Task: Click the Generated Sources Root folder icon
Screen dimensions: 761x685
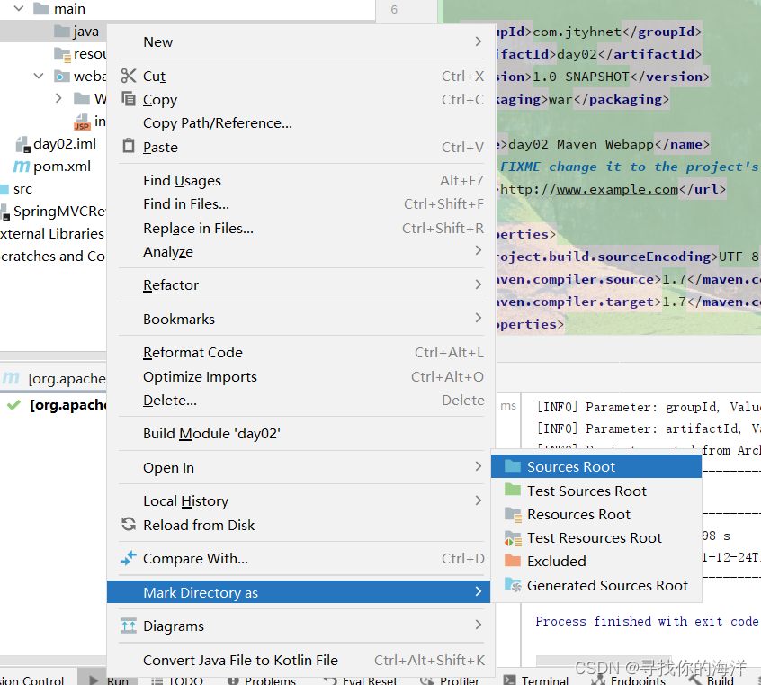Action: (x=513, y=585)
